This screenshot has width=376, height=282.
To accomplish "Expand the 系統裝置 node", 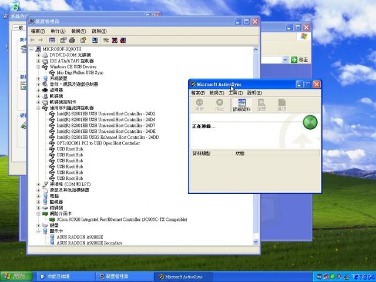I will tap(38, 78).
